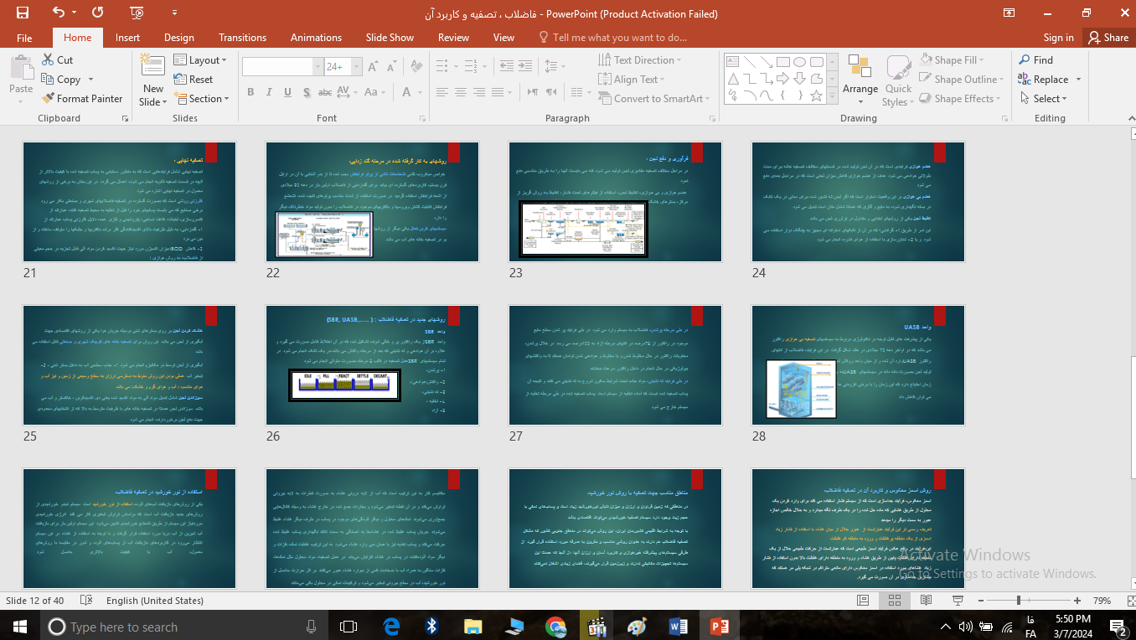1136x640 pixels.
Task: Open the Section dropdown menu
Action: [204, 99]
